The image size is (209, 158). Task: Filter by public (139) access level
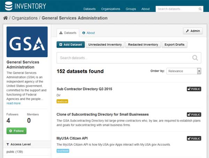coord(14,152)
